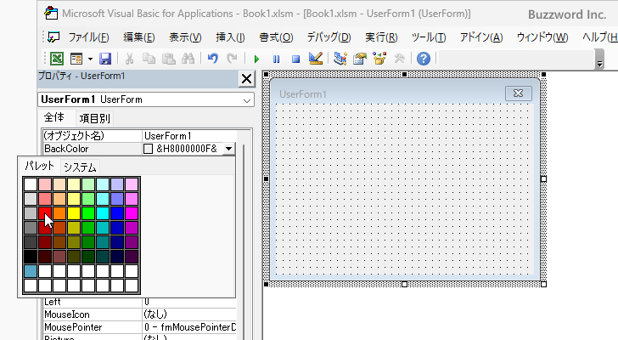Image resolution: width=618 pixels, height=340 pixels.
Task: Click the Reset stop square icon
Action: 295,59
